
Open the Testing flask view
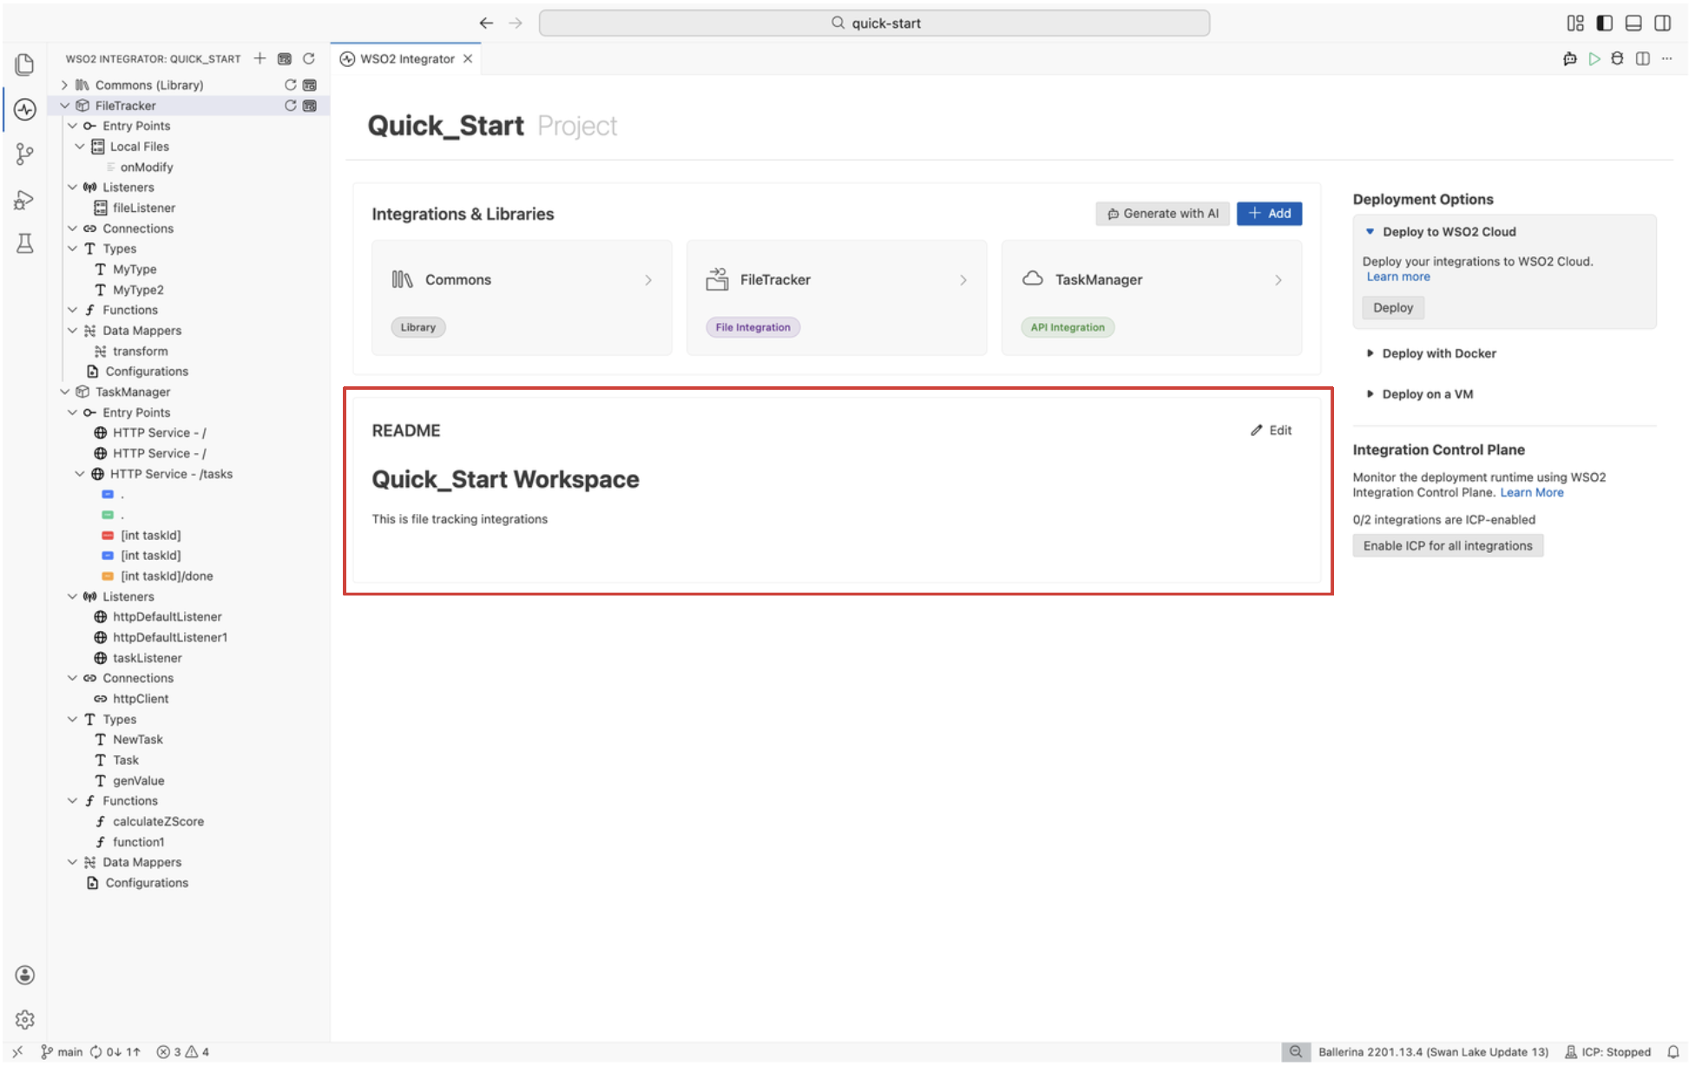point(24,244)
